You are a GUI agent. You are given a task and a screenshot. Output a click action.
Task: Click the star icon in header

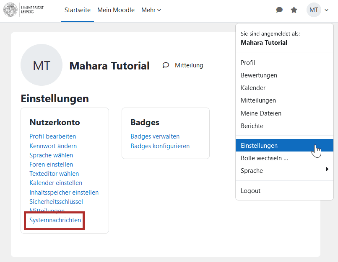point(294,10)
